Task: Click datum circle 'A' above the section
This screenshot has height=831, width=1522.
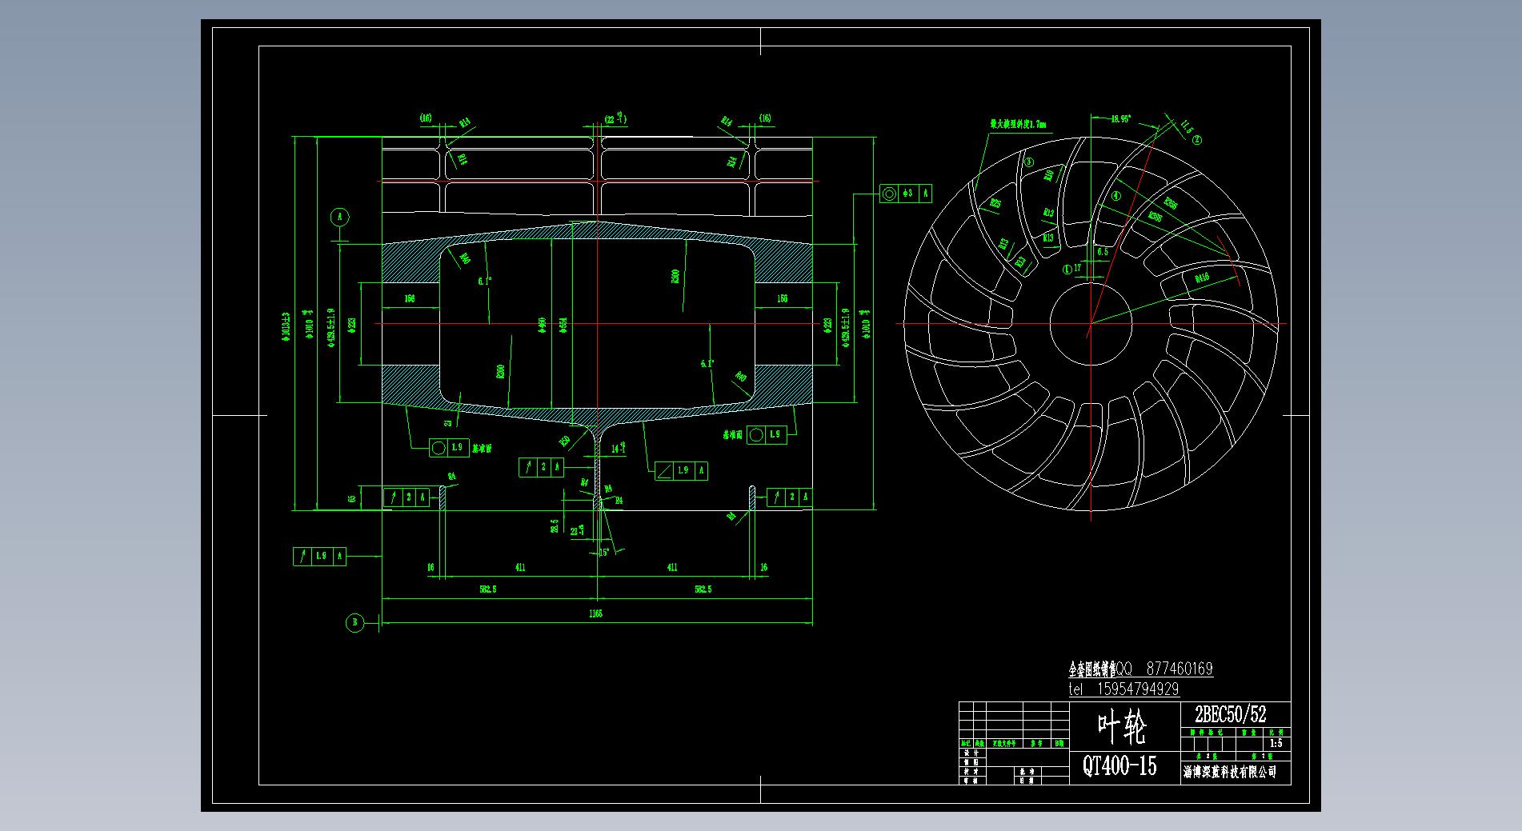Action: (340, 217)
